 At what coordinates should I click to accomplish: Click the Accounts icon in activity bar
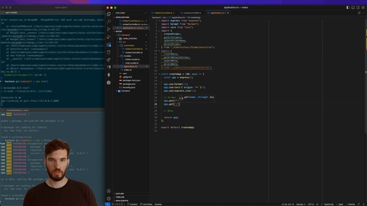tap(109, 191)
